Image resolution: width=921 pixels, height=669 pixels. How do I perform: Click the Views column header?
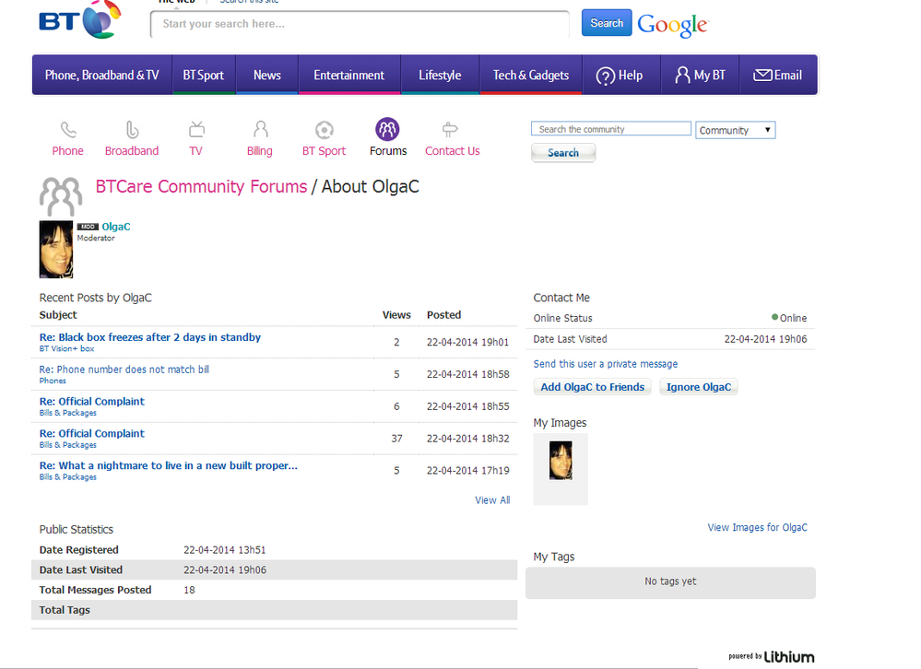(x=396, y=315)
